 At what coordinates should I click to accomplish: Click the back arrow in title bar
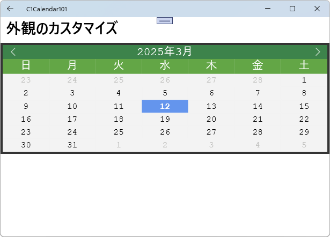tap(10, 9)
